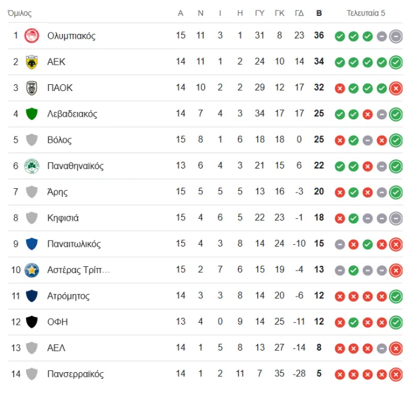Click the Τελευταία 5 column header

[x=366, y=13]
